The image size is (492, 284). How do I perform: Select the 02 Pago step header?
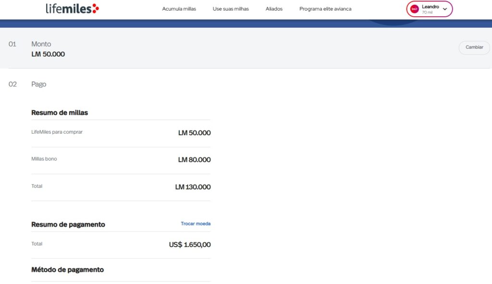pos(38,84)
